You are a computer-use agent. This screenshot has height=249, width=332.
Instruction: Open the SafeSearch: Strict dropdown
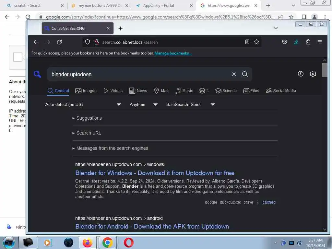[191, 104]
